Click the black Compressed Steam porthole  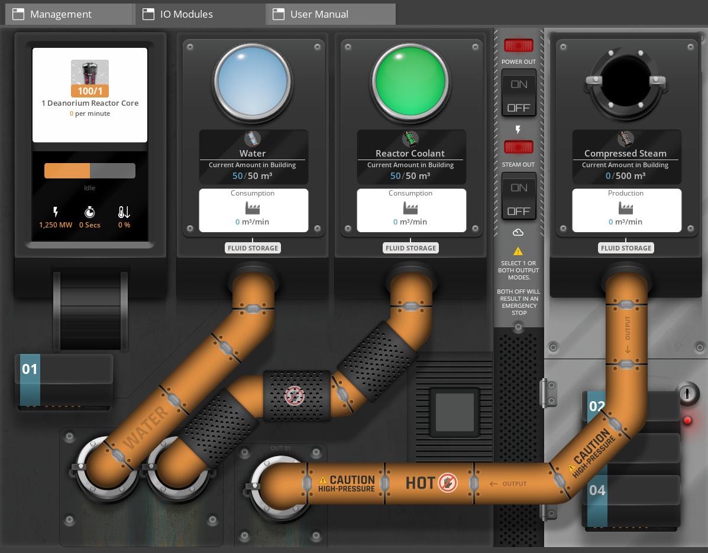click(x=626, y=81)
